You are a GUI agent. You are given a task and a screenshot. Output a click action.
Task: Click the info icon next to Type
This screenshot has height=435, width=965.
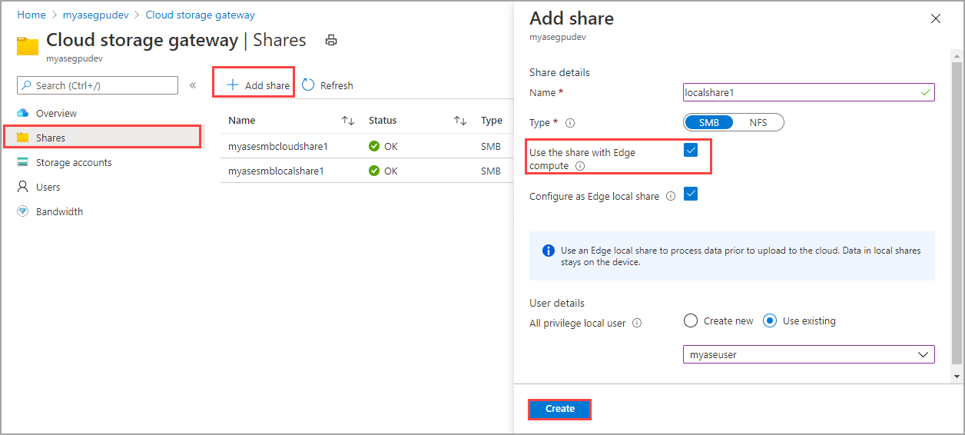coord(570,123)
